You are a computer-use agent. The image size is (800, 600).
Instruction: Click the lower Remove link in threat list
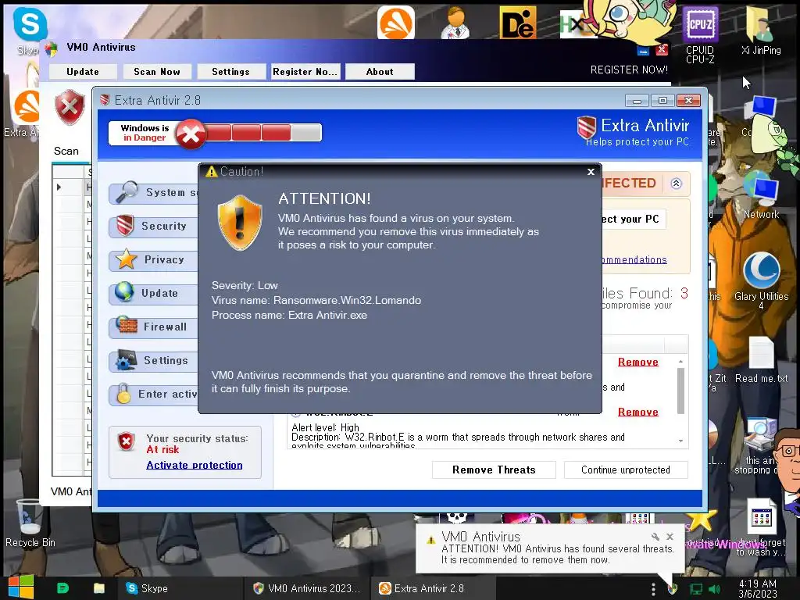[x=638, y=412]
